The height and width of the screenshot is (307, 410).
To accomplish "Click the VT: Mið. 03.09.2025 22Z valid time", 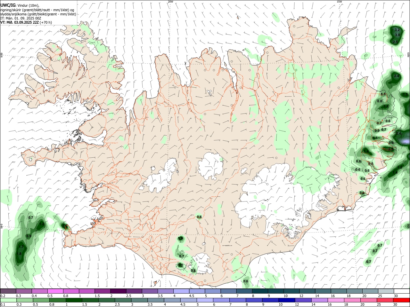I will point(26,22).
